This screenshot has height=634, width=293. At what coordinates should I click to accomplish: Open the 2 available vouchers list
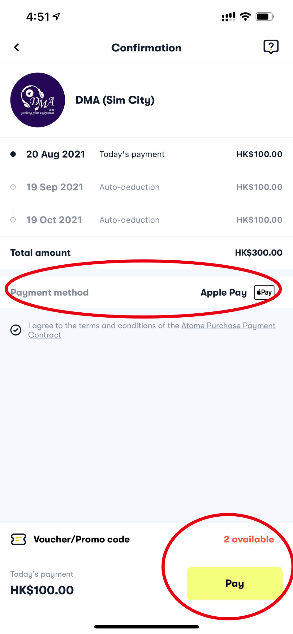coord(249,539)
